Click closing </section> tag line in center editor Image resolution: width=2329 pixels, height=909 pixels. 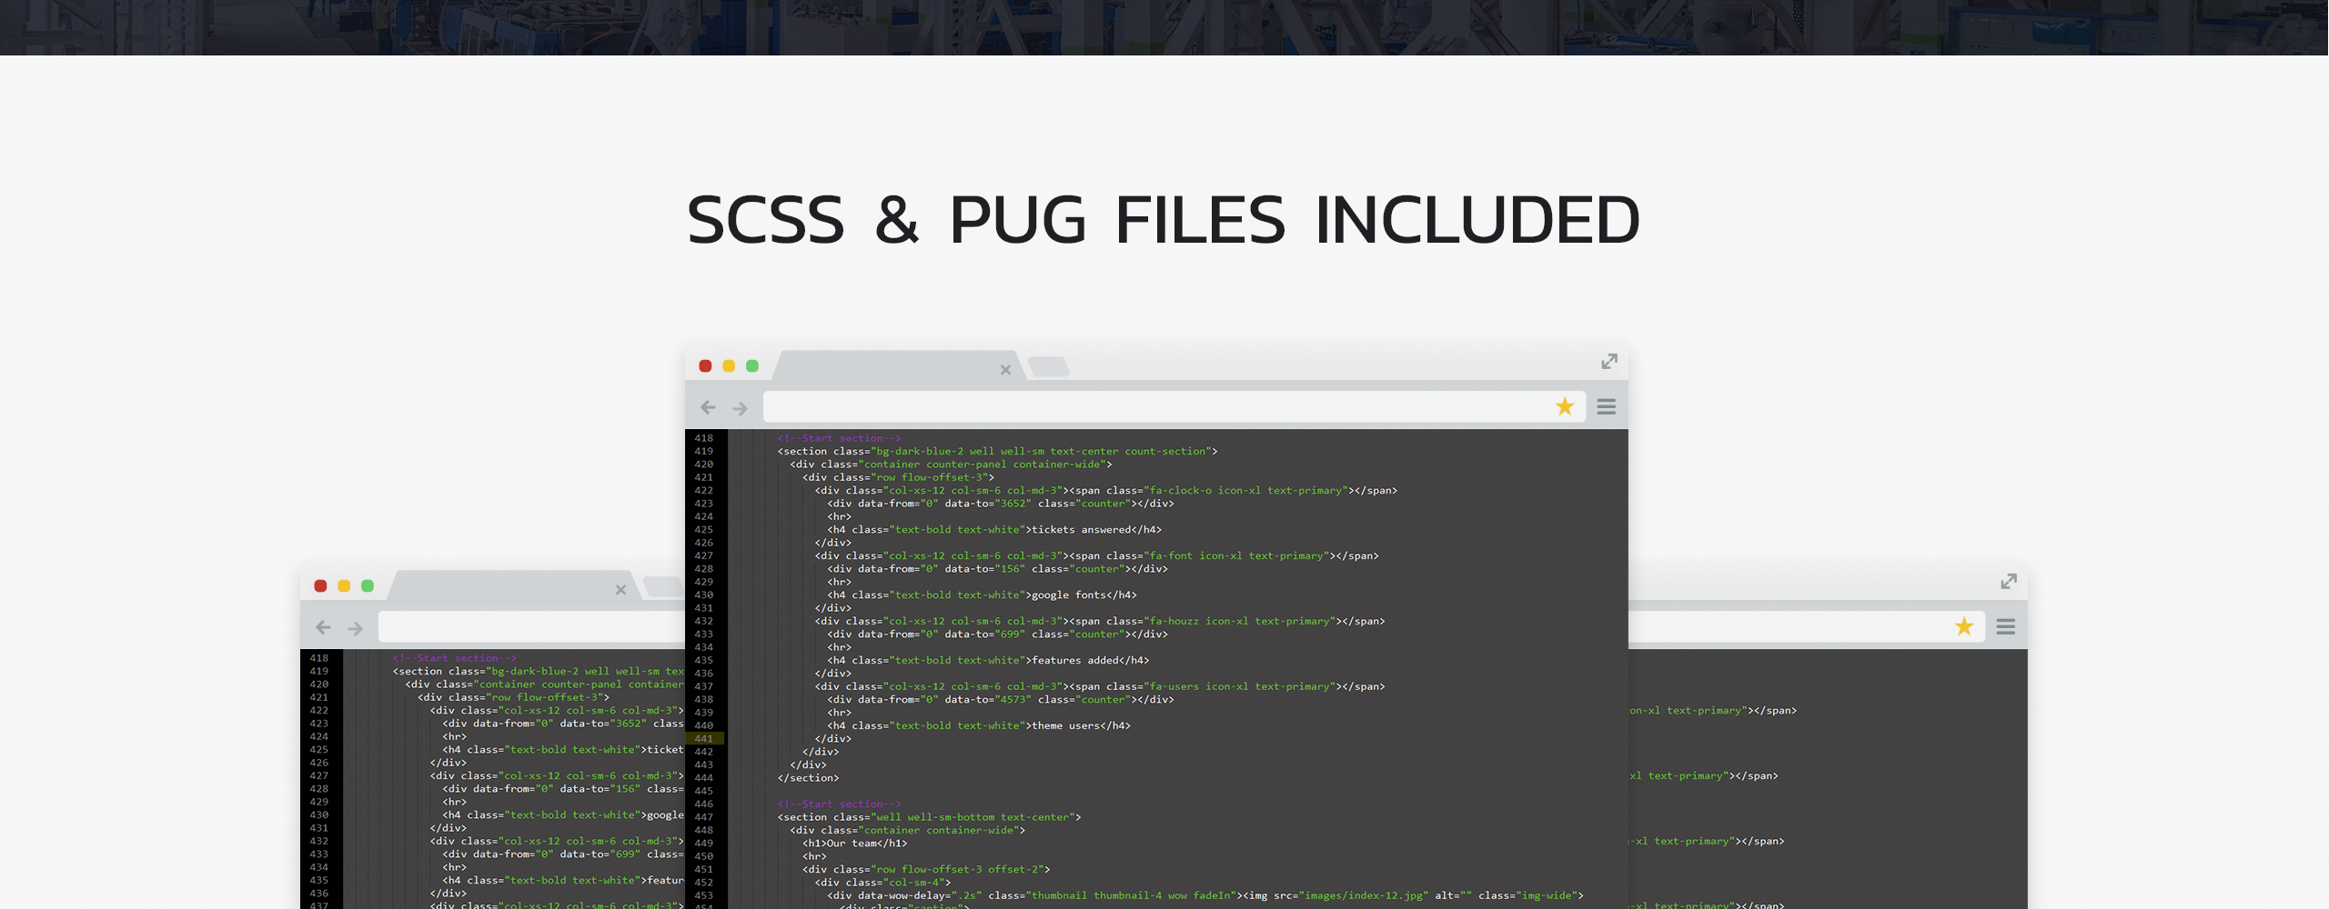pos(809,778)
